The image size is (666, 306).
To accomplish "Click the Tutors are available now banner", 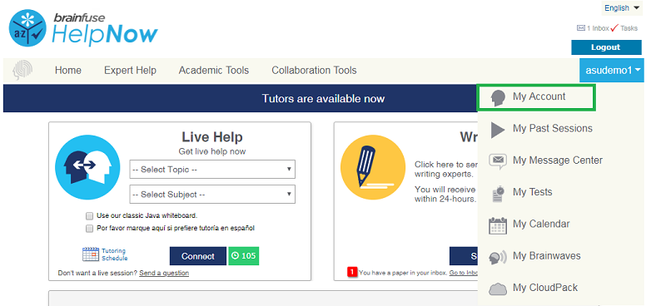I will (240, 98).
